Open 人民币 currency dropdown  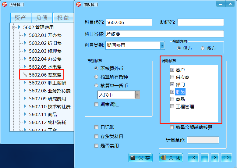pyautogui.click(x=137, y=95)
